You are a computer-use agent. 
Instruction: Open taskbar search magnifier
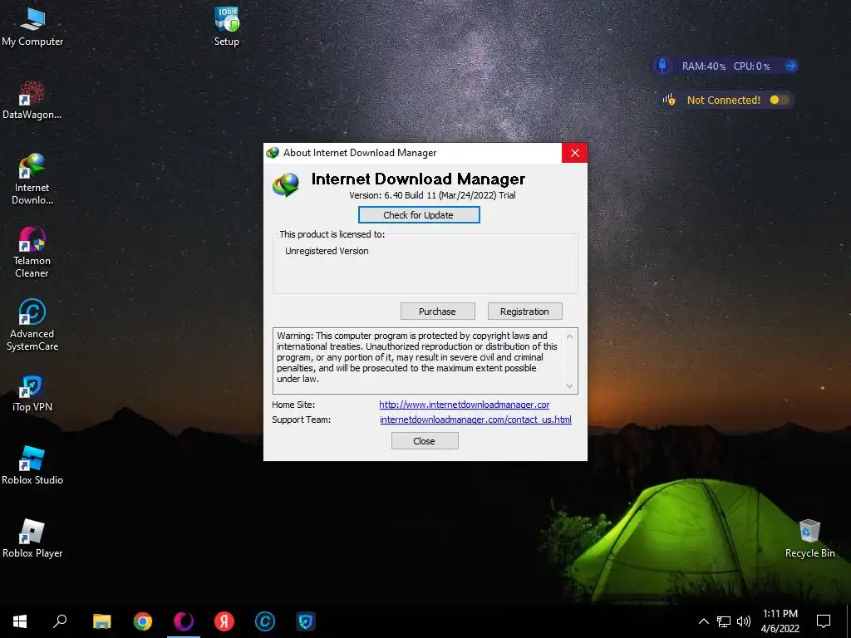coord(60,621)
